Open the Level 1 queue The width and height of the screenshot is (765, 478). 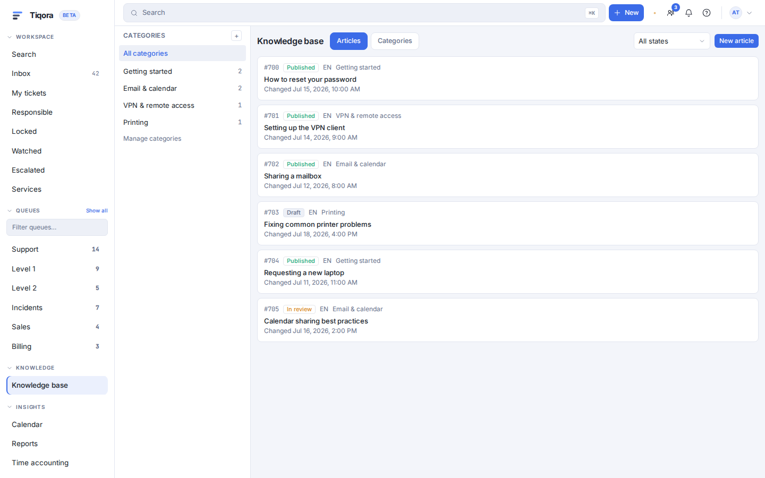[x=57, y=269]
